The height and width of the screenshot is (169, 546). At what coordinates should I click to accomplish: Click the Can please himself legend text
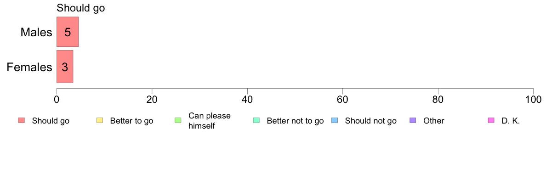tap(209, 121)
